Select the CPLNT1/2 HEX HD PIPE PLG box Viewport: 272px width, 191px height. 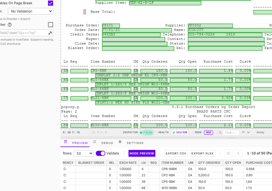tap(173, 103)
